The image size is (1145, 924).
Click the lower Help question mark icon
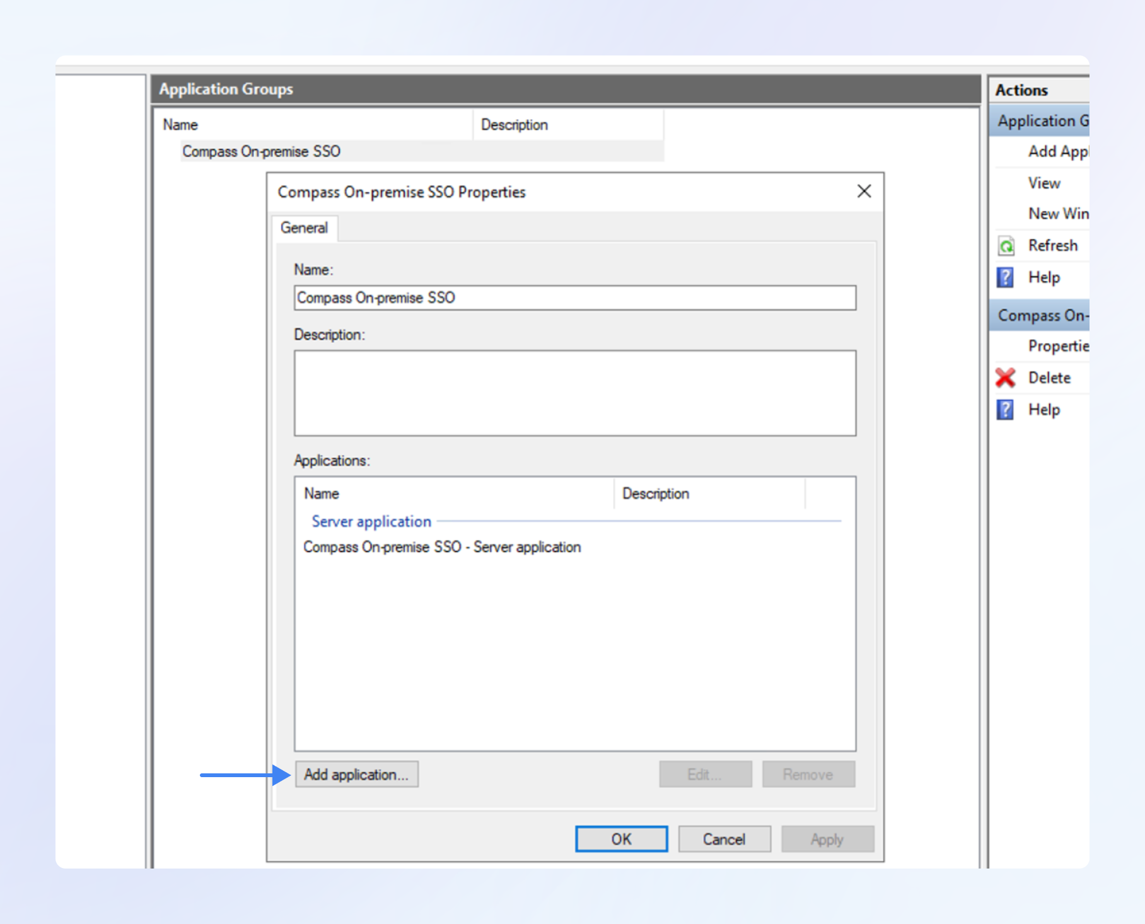pyautogui.click(x=1006, y=410)
